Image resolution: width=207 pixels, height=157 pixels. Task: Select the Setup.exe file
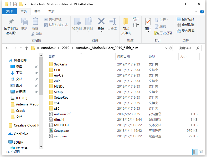(x=59, y=131)
